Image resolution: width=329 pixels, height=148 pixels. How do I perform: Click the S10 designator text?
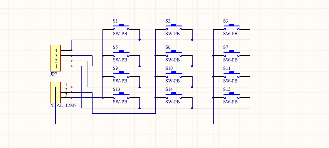tap(169, 68)
